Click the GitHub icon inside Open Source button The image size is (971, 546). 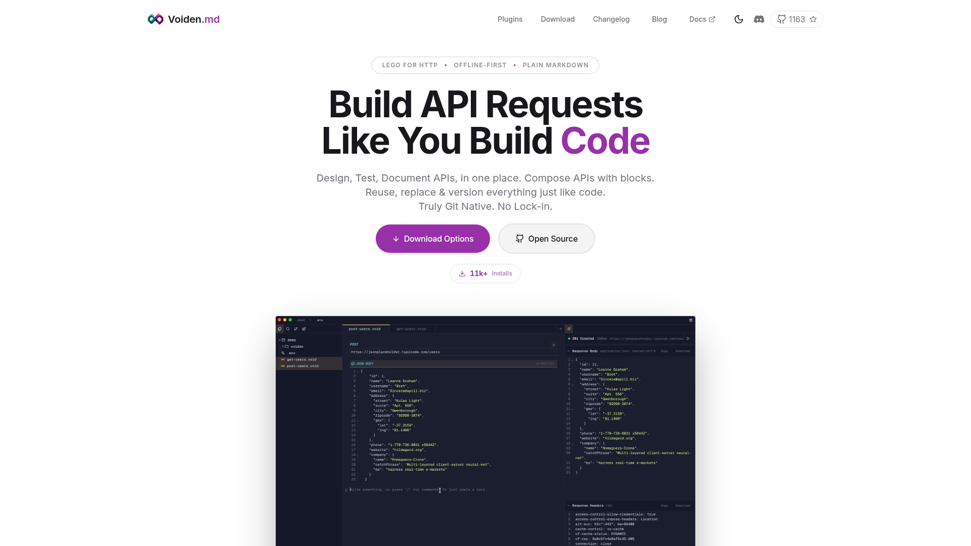519,239
